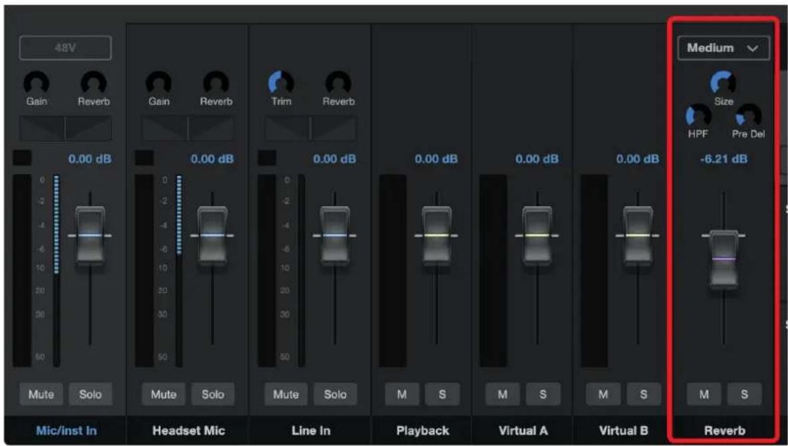Click the Headset Mic fader handle
788x446 pixels.
213,235
